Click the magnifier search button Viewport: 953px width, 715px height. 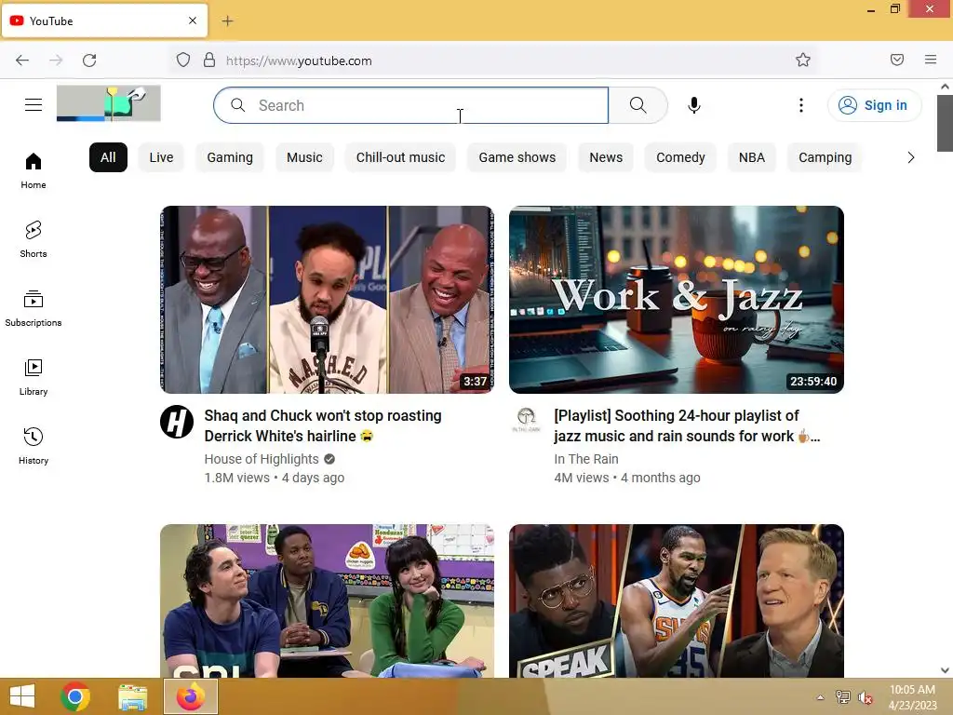click(x=638, y=105)
